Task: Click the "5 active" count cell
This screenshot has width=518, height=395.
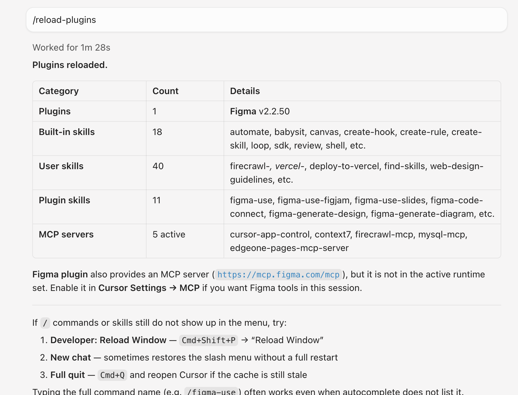Action: coord(169,234)
